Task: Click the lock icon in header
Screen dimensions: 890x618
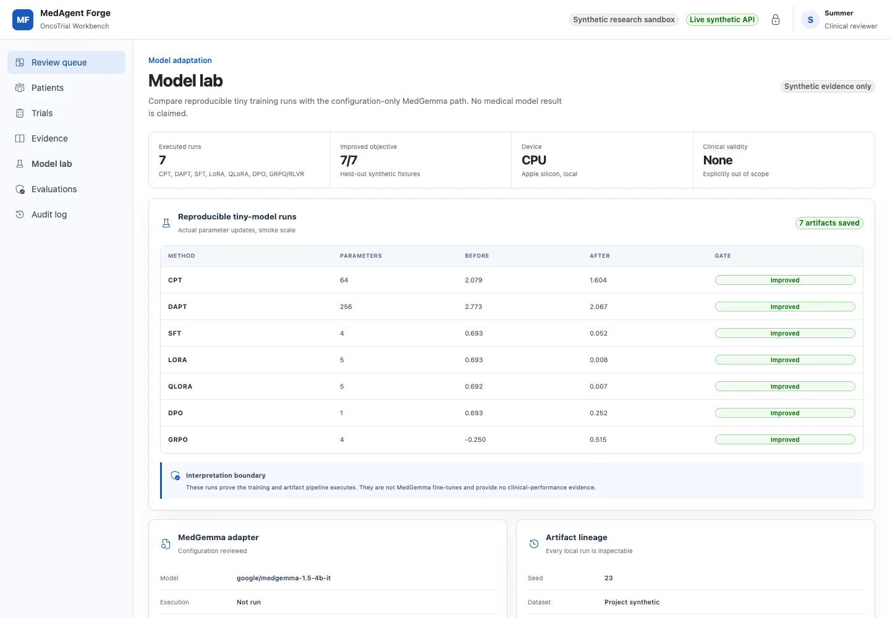Action: point(776,20)
